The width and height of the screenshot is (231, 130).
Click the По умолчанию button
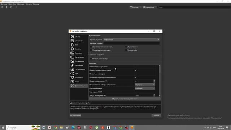click(x=75, y=116)
